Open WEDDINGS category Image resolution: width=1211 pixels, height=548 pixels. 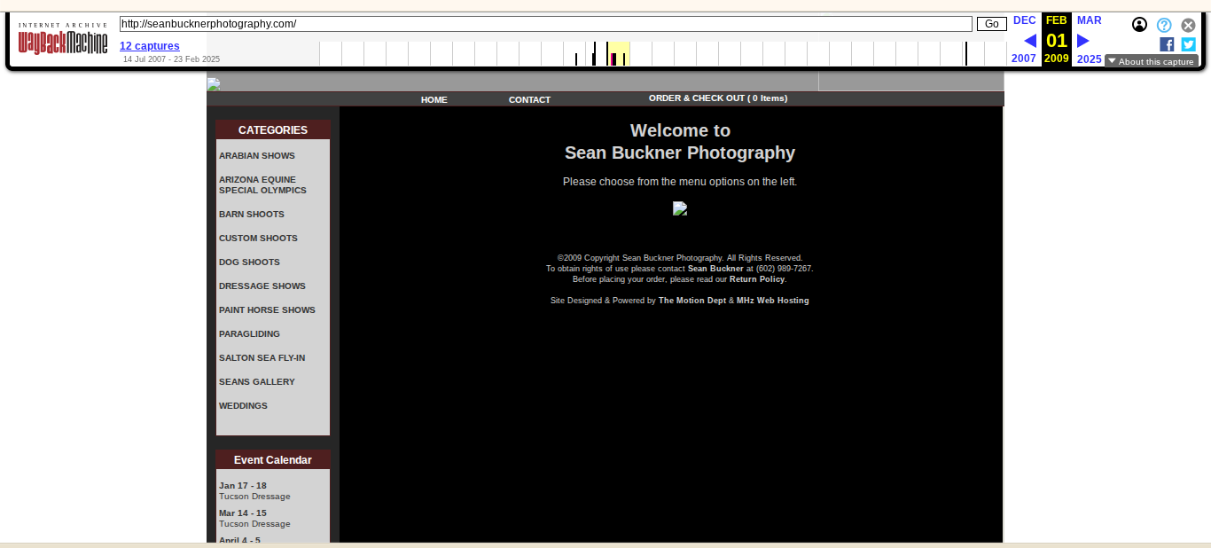tap(243, 405)
